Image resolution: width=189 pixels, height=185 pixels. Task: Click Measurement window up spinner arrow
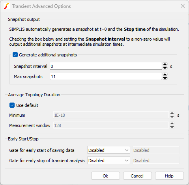click(x=172, y=123)
